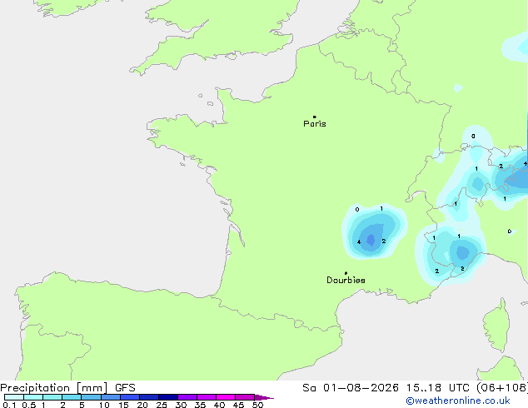Viewport: 528px width, 408px height.
Task: Select the Dourbies location dot marker
Action: pos(346,273)
